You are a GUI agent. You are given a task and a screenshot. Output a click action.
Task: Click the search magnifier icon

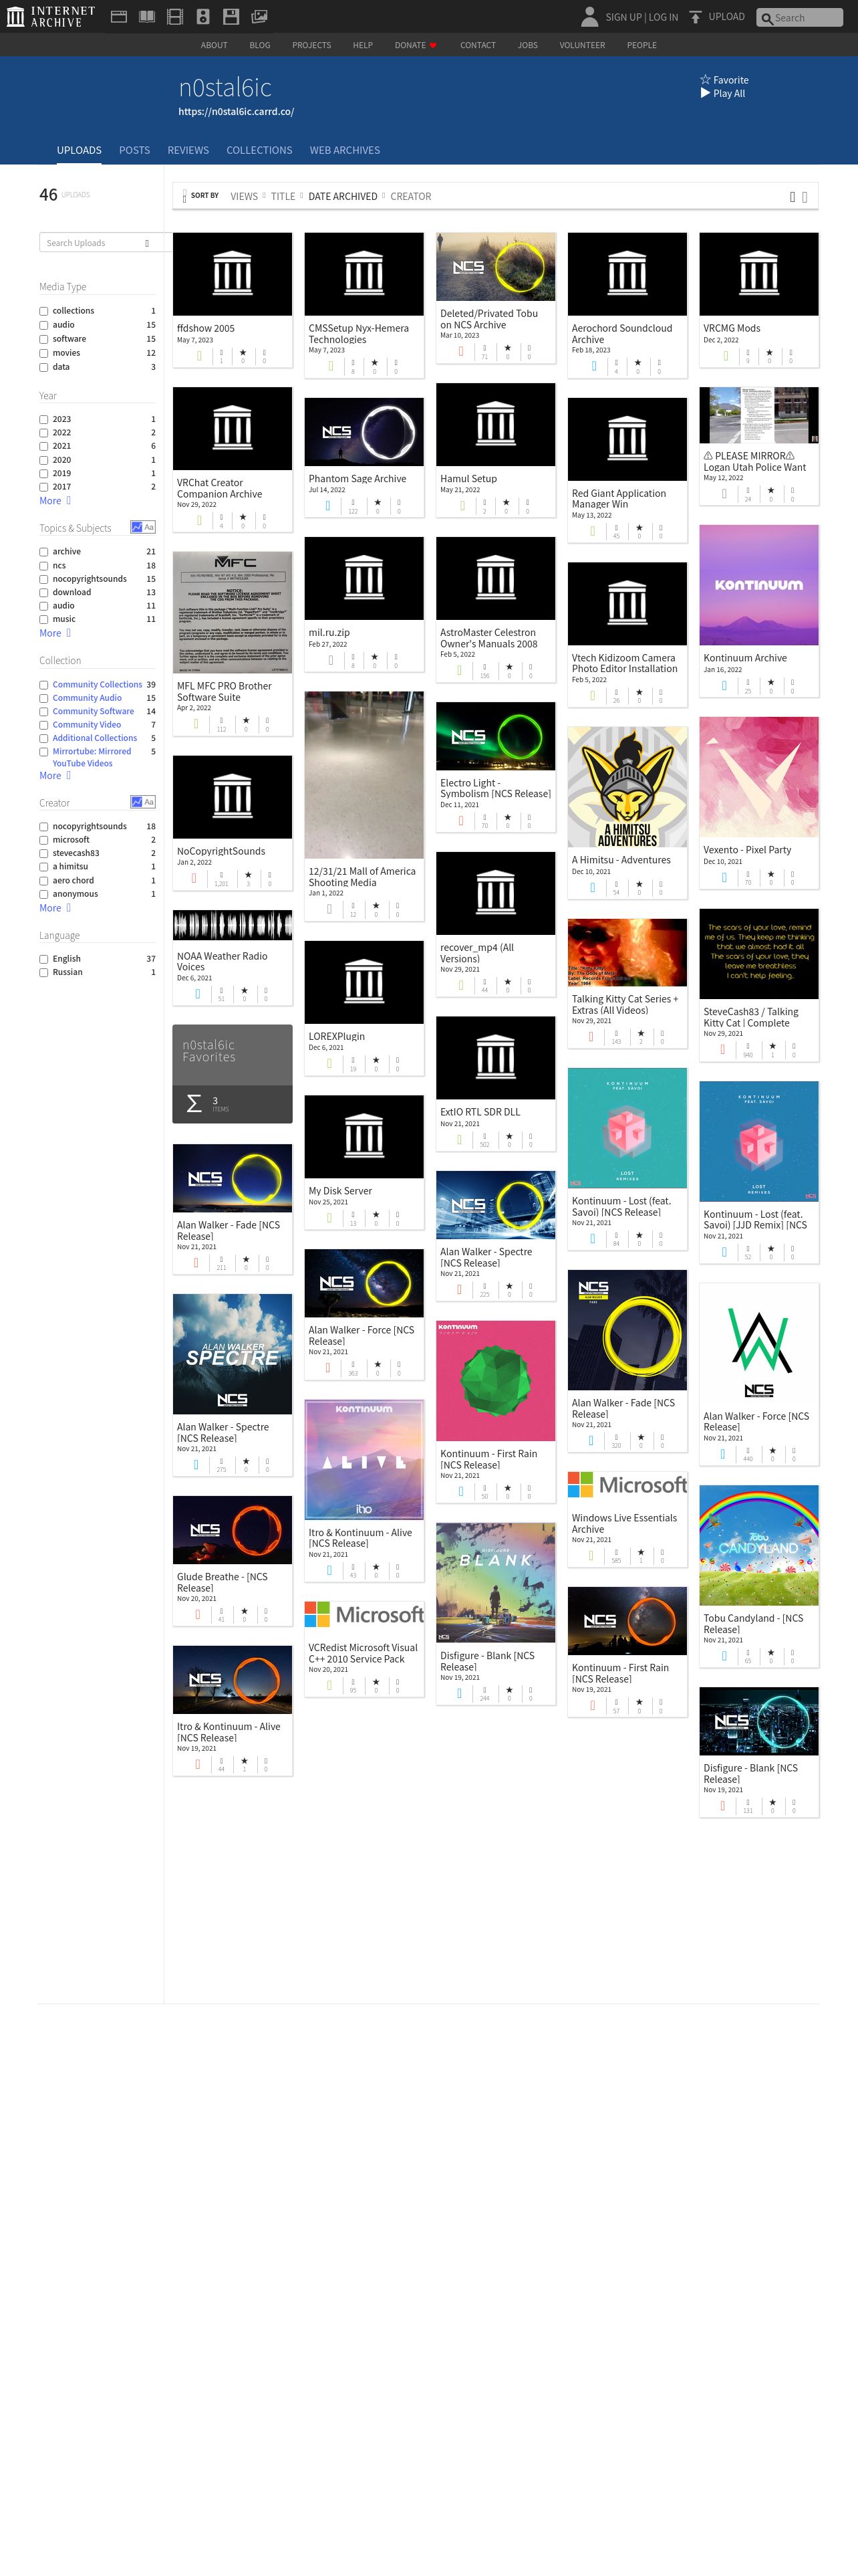point(766,18)
